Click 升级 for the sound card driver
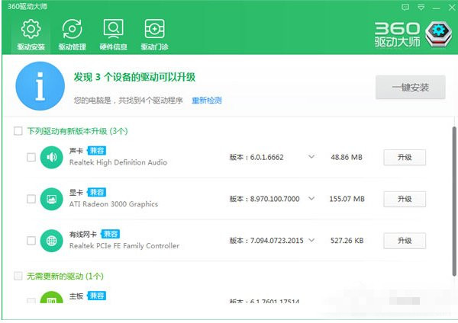The width and height of the screenshot is (458, 323). pyautogui.click(x=404, y=157)
